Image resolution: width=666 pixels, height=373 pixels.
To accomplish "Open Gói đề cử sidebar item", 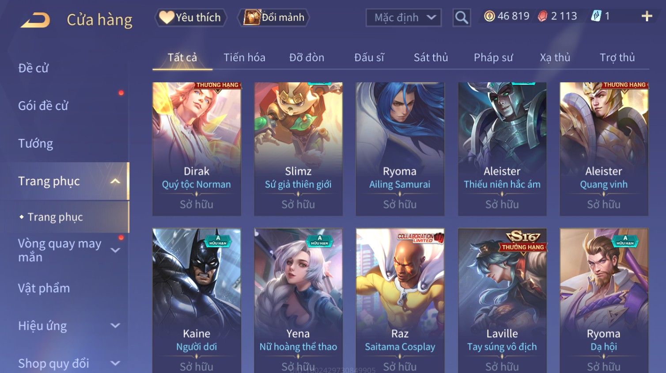I will click(43, 106).
